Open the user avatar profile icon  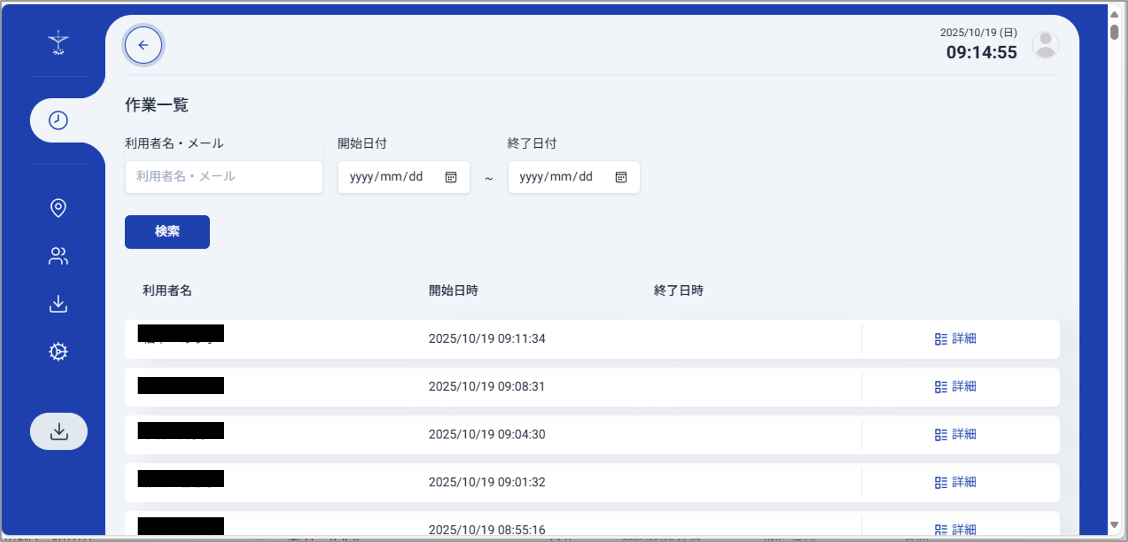pyautogui.click(x=1045, y=45)
